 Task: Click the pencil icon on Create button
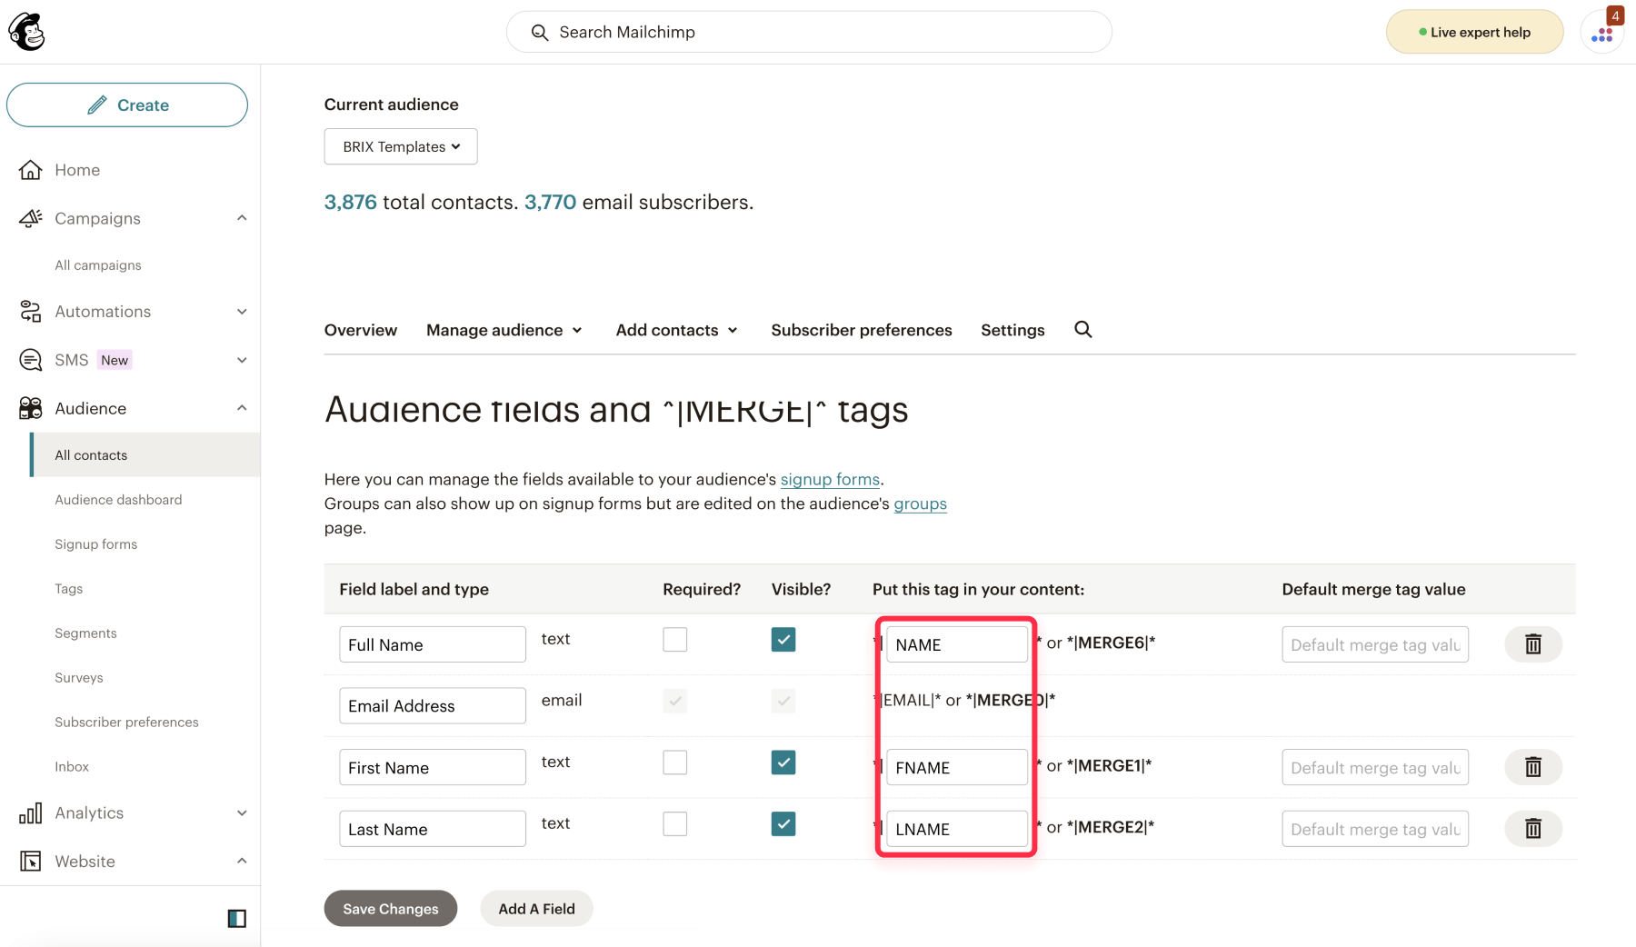point(97,105)
